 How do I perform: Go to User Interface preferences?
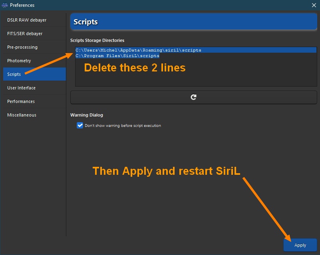coord(34,88)
